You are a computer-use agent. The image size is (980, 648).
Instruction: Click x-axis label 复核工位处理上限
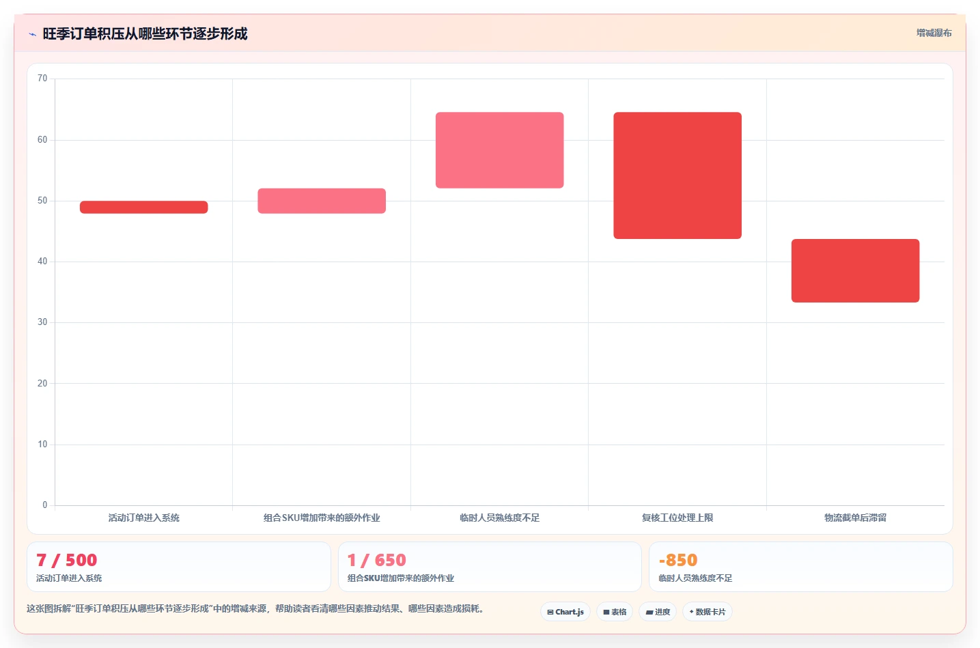[677, 518]
